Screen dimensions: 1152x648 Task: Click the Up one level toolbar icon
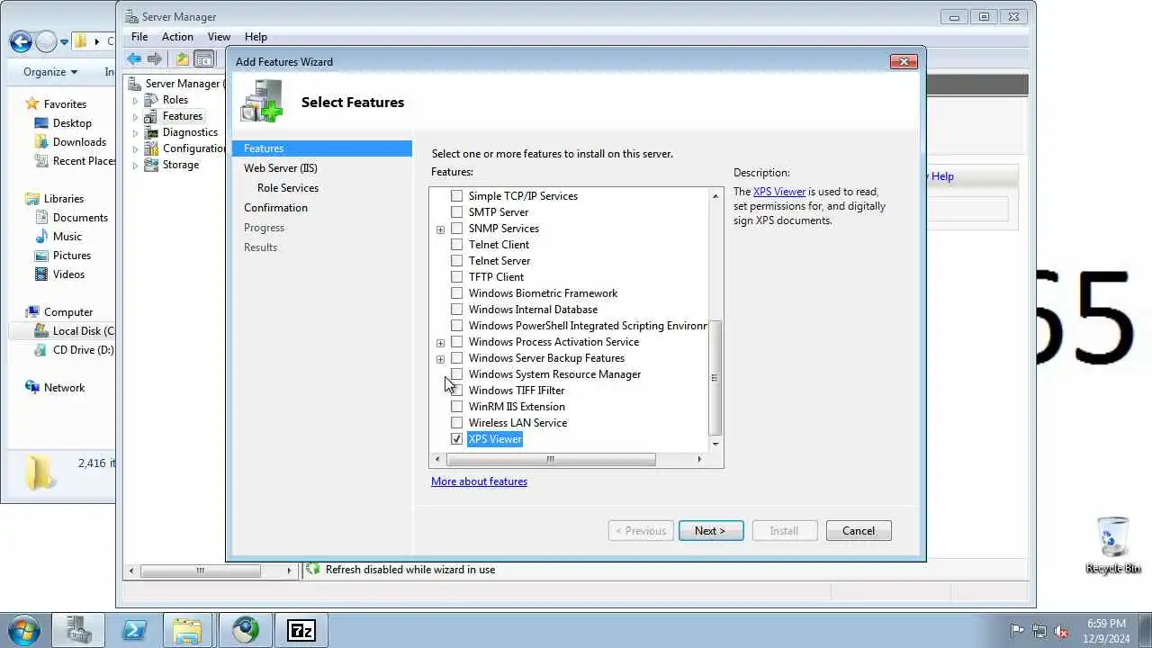(x=183, y=59)
